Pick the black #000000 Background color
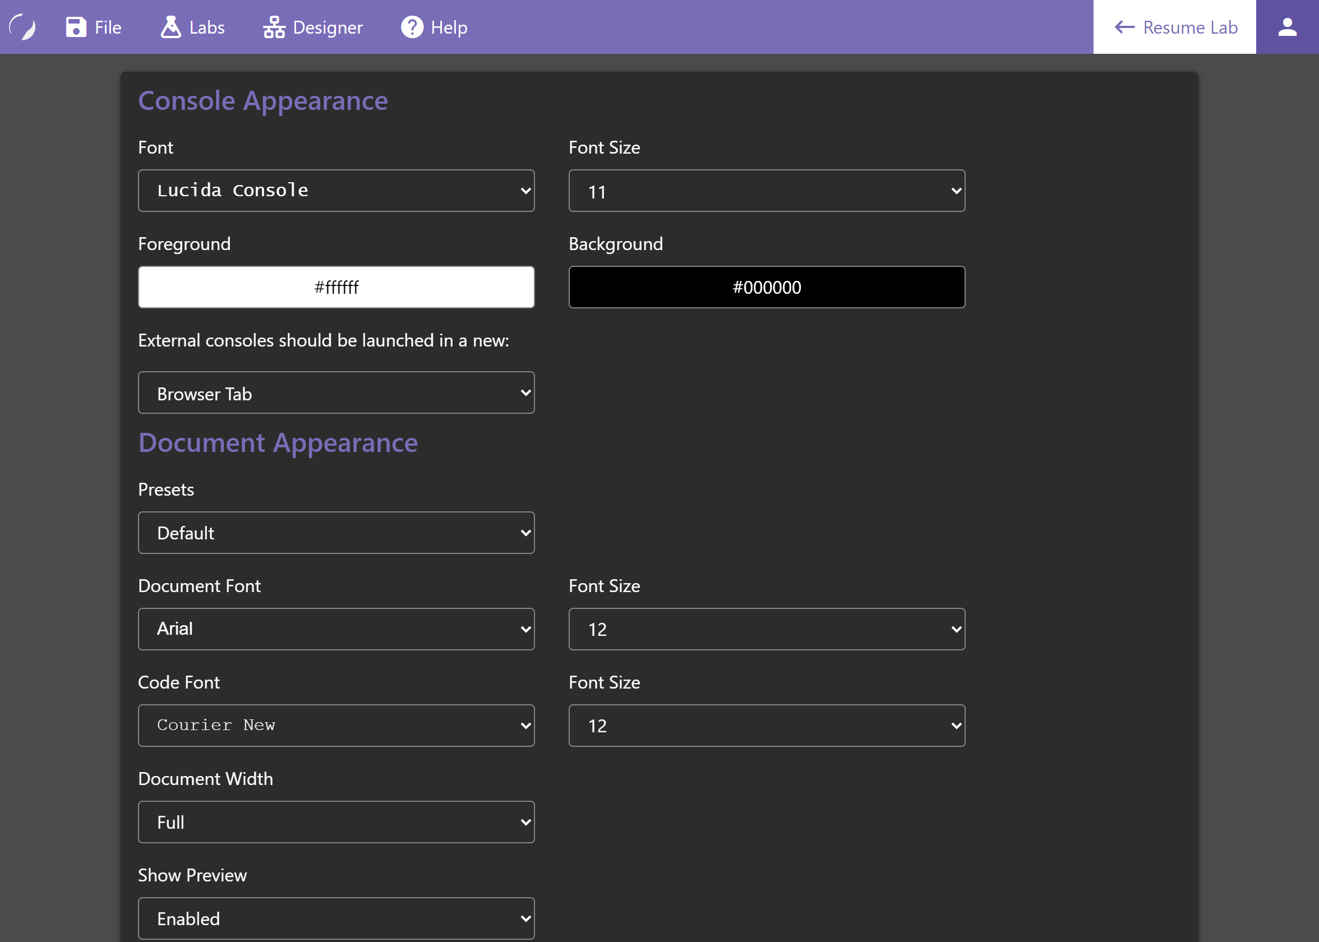Image resolution: width=1319 pixels, height=942 pixels. (766, 287)
